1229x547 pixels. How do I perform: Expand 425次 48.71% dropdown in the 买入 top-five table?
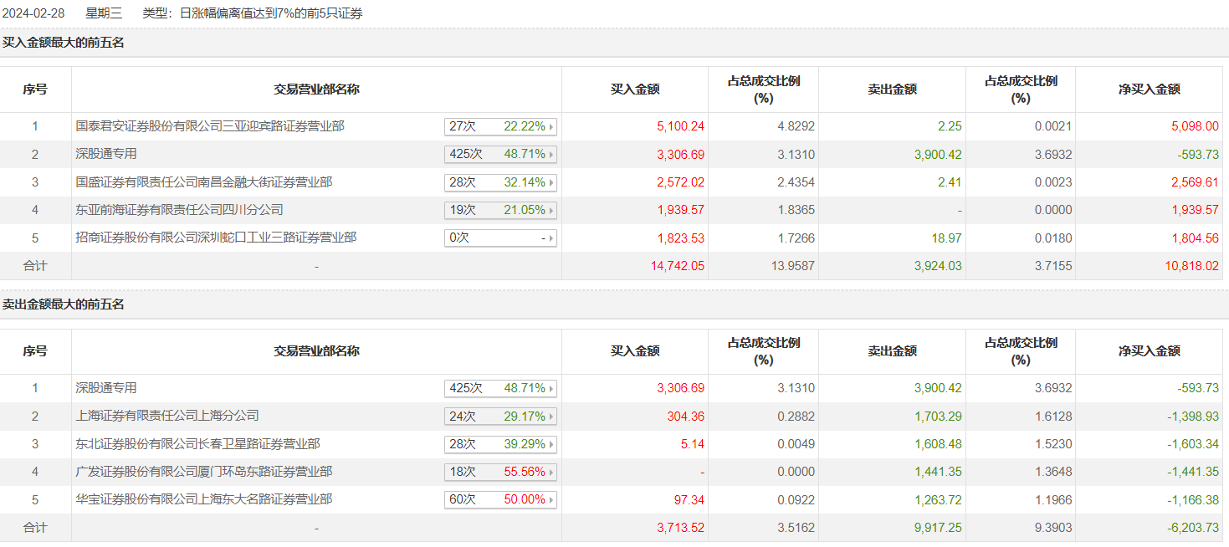[x=551, y=155]
